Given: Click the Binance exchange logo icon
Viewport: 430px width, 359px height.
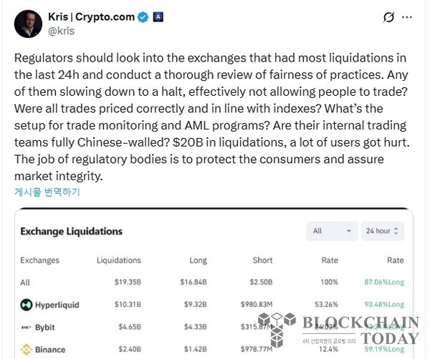Looking at the screenshot, I should (27, 350).
